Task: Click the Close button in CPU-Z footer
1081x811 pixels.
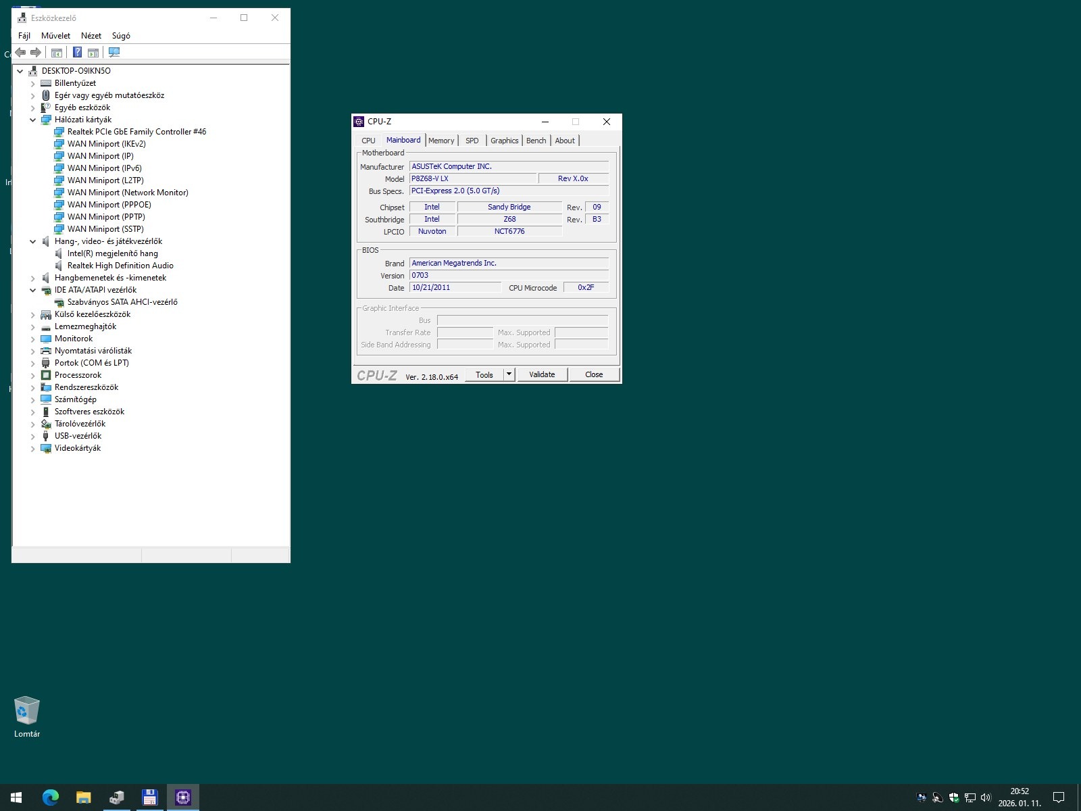Action: (594, 374)
